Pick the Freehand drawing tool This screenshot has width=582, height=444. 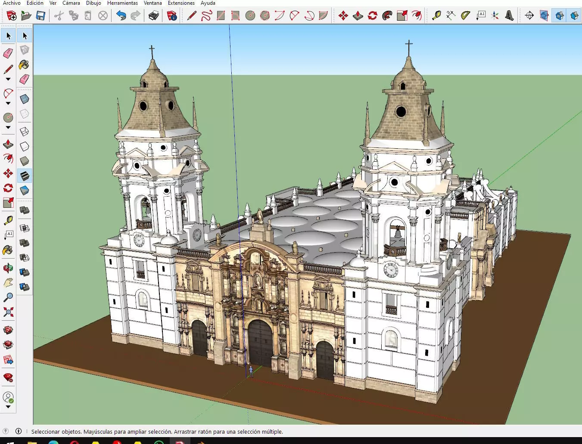206,16
